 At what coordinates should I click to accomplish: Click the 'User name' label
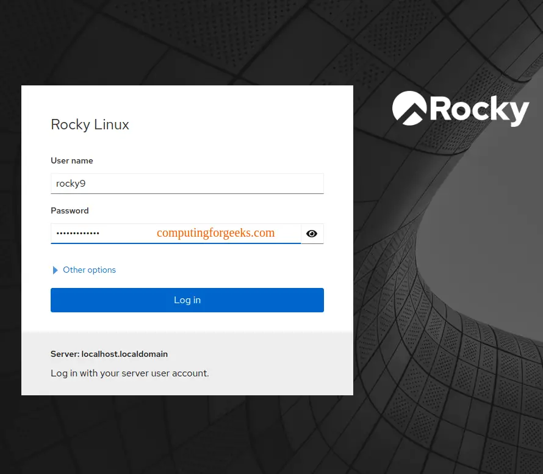coord(72,160)
